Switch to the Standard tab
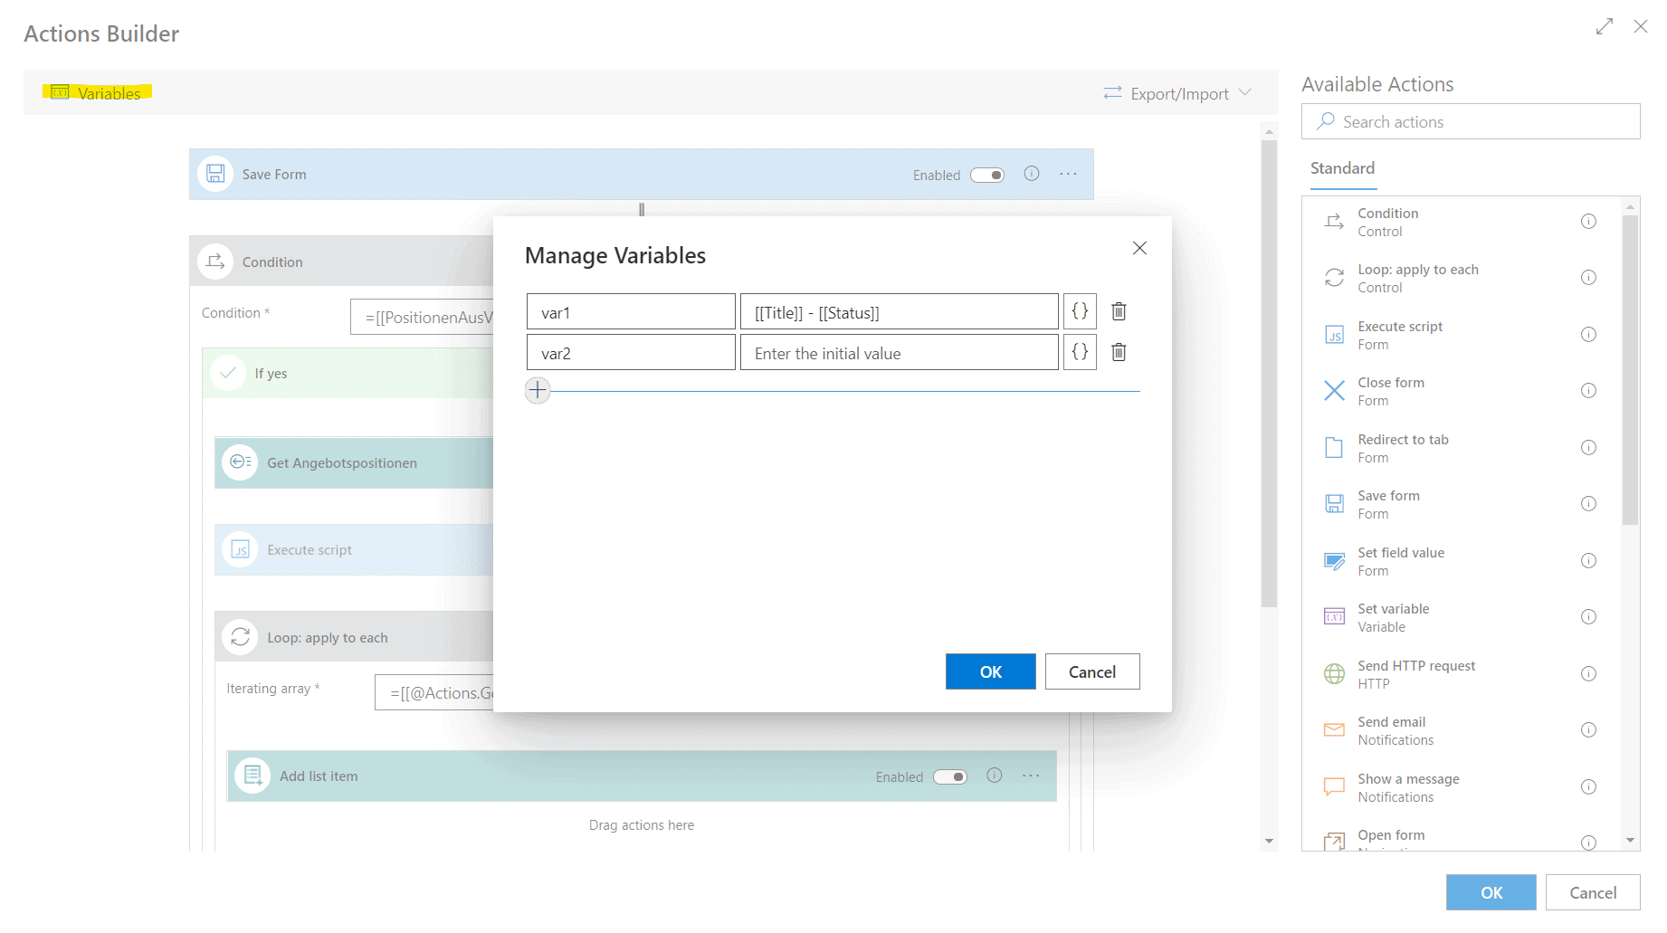The height and width of the screenshot is (933, 1667). point(1342,168)
